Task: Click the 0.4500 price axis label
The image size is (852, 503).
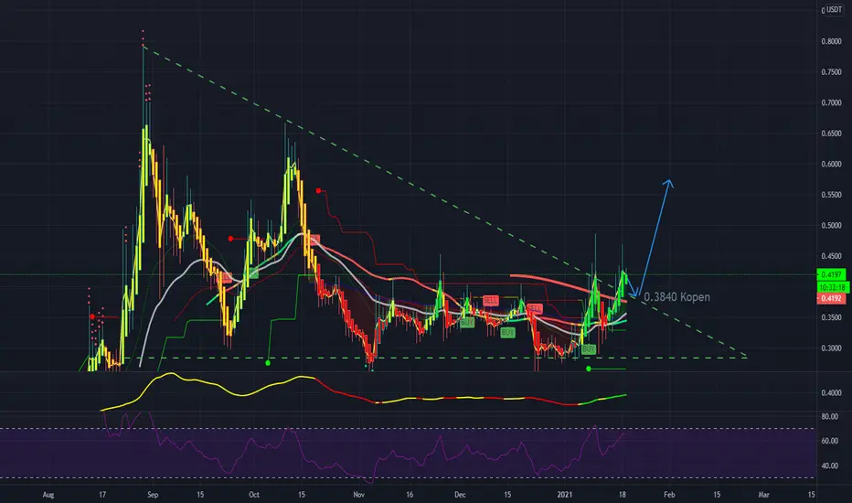Action: pyautogui.click(x=831, y=256)
